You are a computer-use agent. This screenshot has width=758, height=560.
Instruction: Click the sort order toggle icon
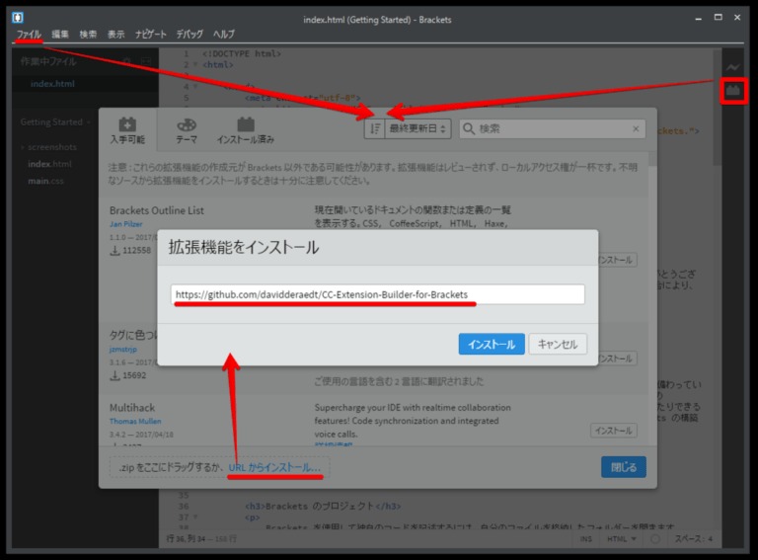tap(374, 128)
